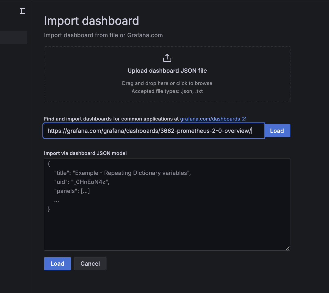Click the Upload dashboard JSON file drop zone
The width and height of the screenshot is (329, 293).
(x=167, y=74)
